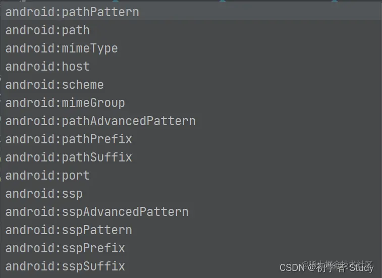
Task: Insert the android:mimeGroup attribute
Action: click(65, 103)
